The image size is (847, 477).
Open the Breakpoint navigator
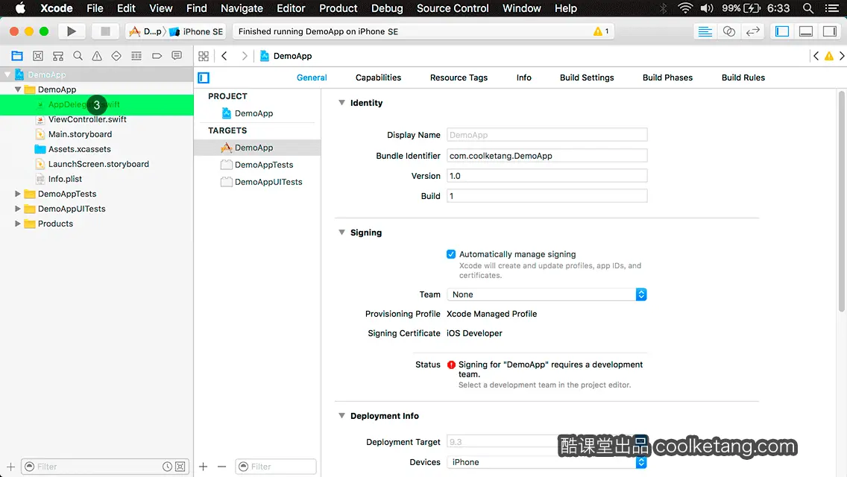click(157, 56)
